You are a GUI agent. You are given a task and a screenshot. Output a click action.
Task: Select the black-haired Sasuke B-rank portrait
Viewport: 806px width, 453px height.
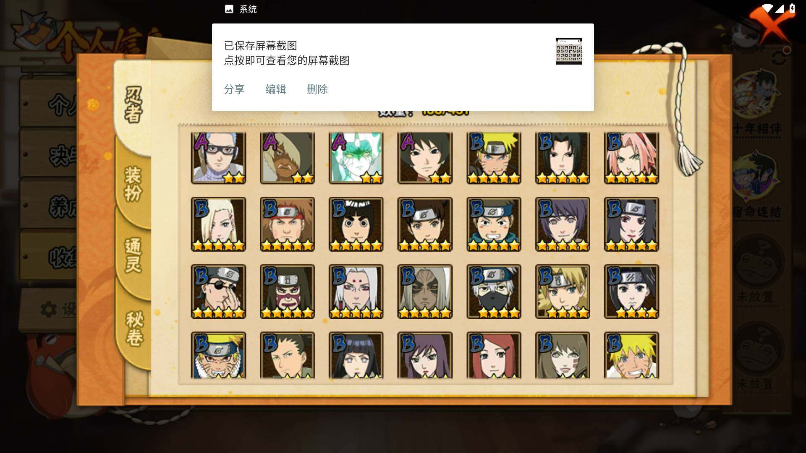[x=563, y=158]
